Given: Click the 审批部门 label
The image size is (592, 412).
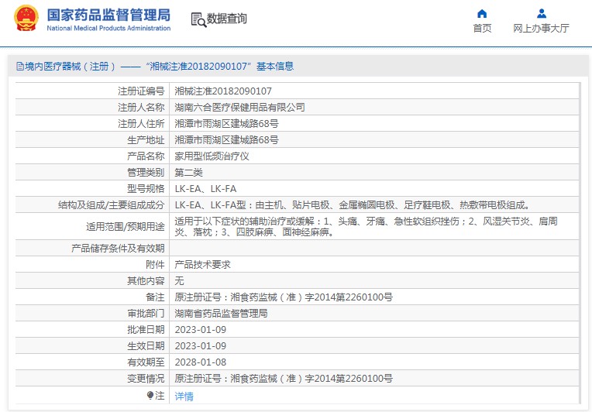Looking at the screenshot, I should click(x=146, y=313).
